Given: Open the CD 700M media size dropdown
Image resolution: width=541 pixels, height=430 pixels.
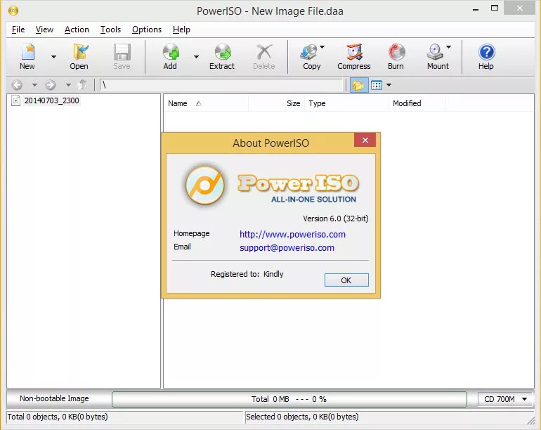Looking at the screenshot, I should 506,399.
